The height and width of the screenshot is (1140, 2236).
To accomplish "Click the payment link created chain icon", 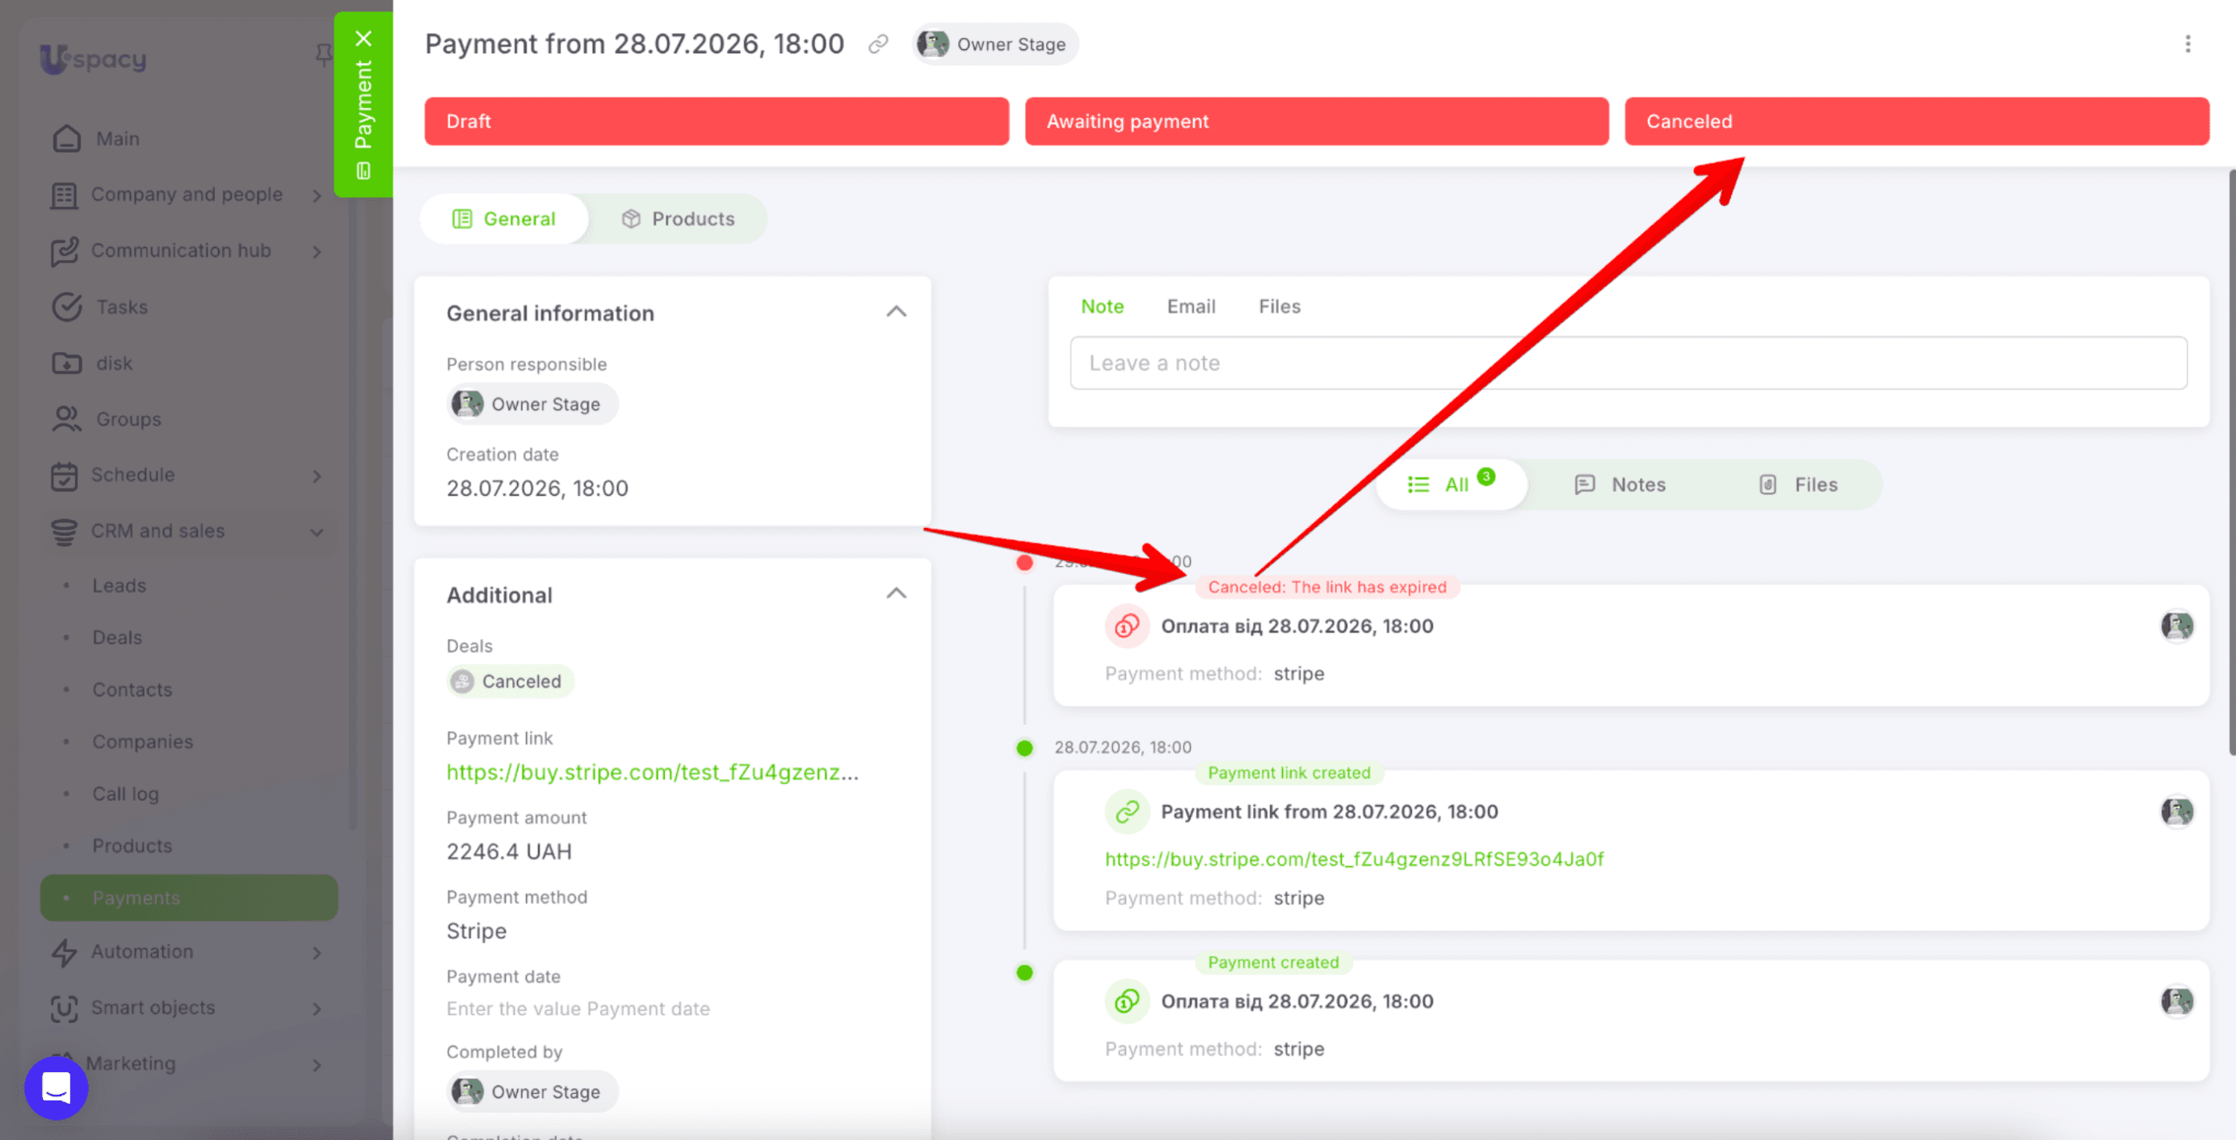I will [x=1127, y=811].
